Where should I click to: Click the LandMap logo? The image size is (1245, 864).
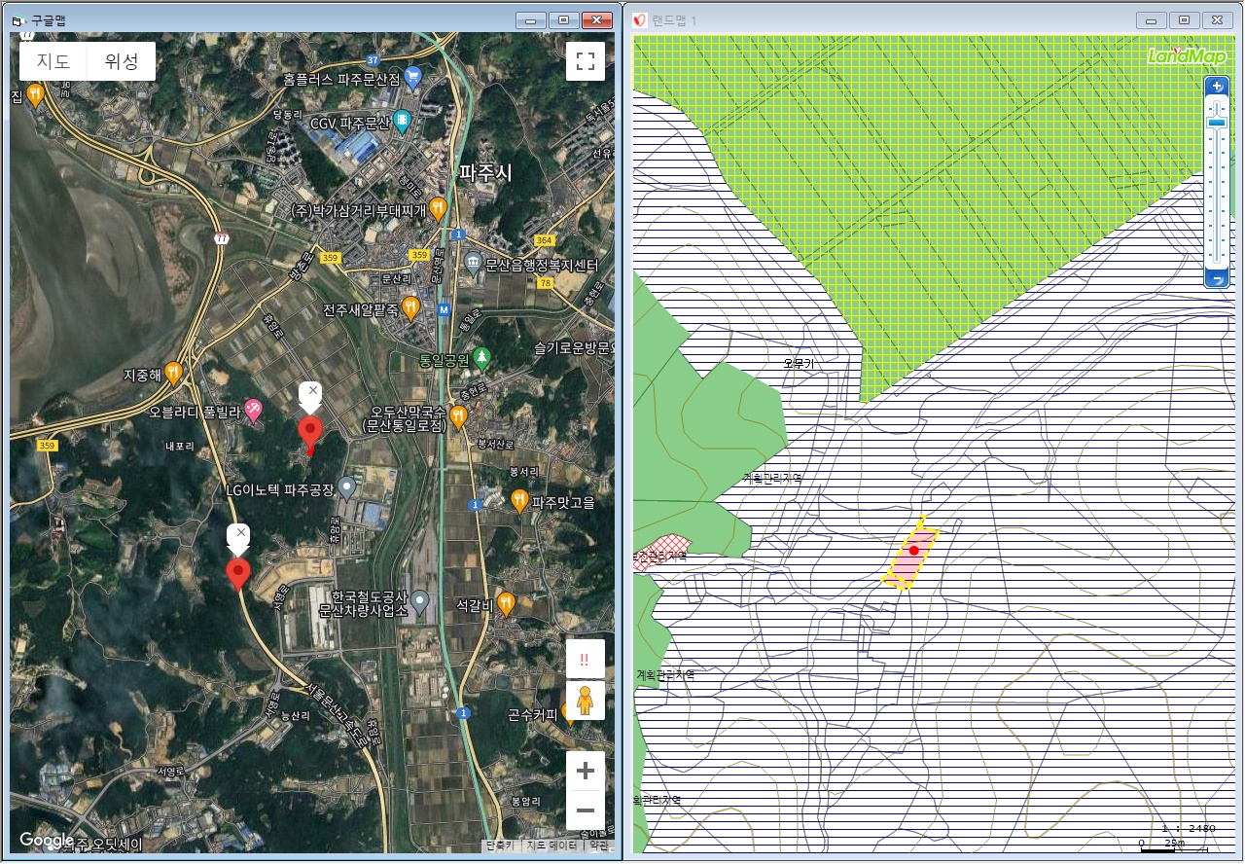[x=1187, y=56]
